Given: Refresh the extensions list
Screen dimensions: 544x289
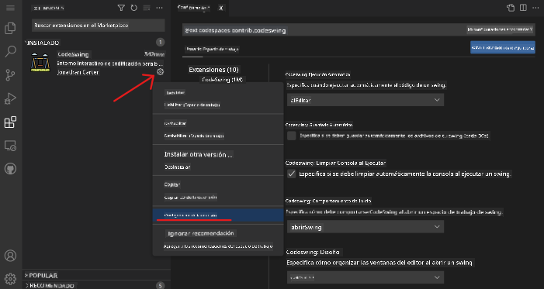Looking at the screenshot, I should pos(134,8).
